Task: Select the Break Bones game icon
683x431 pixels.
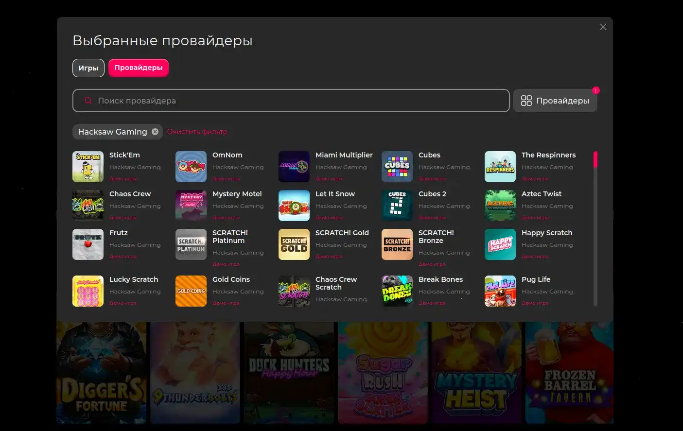Action: (397, 291)
